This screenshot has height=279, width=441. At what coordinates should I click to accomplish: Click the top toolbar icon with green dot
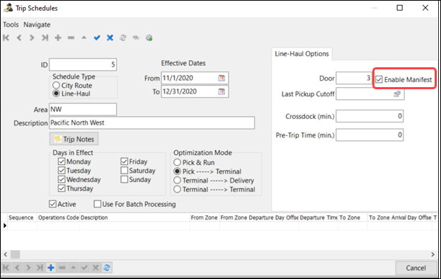149,38
